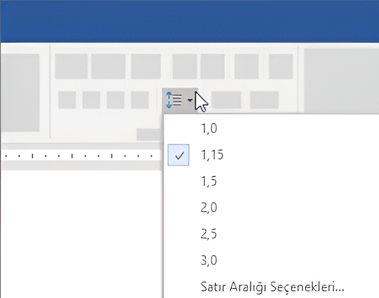Image resolution: width=379 pixels, height=298 pixels.
Task: Click the line spacing icon
Action: pyautogui.click(x=174, y=100)
